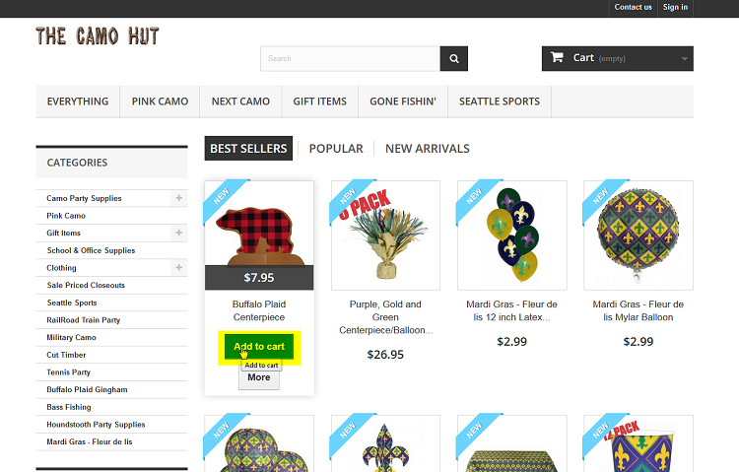Click The Camo Hut logo

(98, 36)
